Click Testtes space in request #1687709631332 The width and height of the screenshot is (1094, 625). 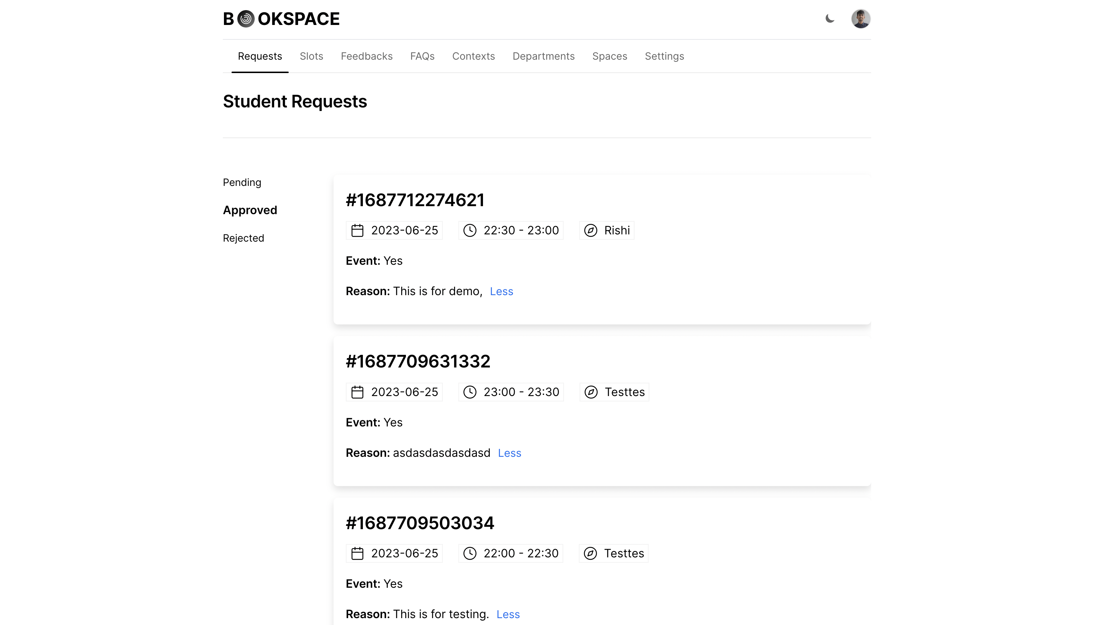pos(625,392)
